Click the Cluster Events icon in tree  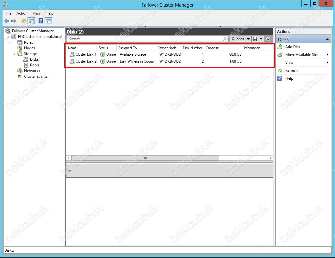[x=20, y=77]
